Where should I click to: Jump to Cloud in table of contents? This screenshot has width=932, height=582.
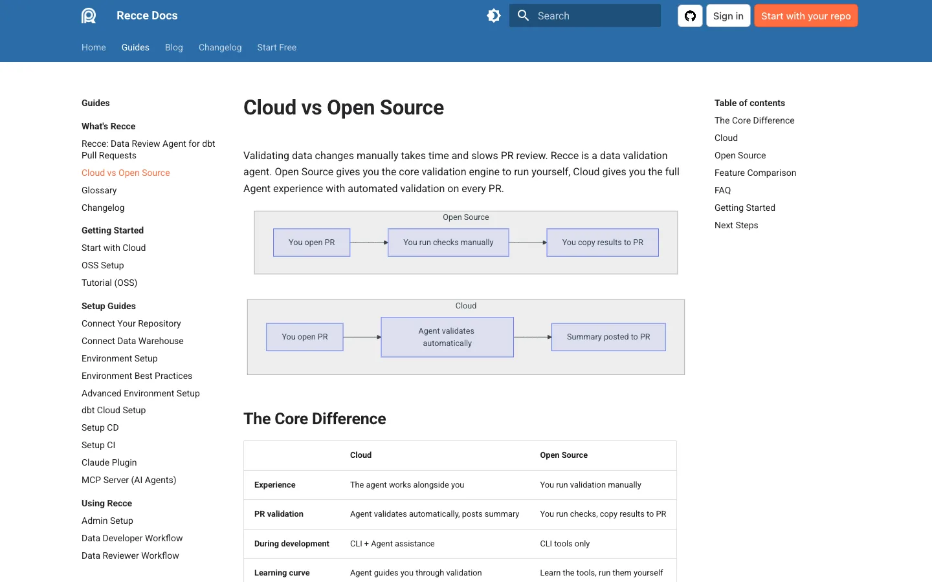726,138
